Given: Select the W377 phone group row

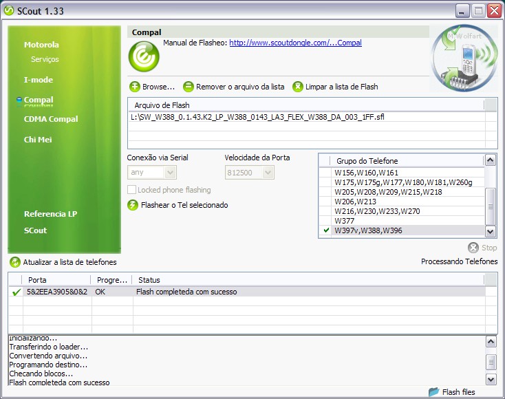Looking at the screenshot, I should click(x=345, y=221).
